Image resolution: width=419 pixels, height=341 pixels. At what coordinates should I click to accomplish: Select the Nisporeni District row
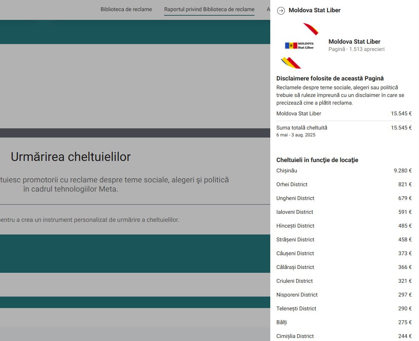tap(344, 295)
